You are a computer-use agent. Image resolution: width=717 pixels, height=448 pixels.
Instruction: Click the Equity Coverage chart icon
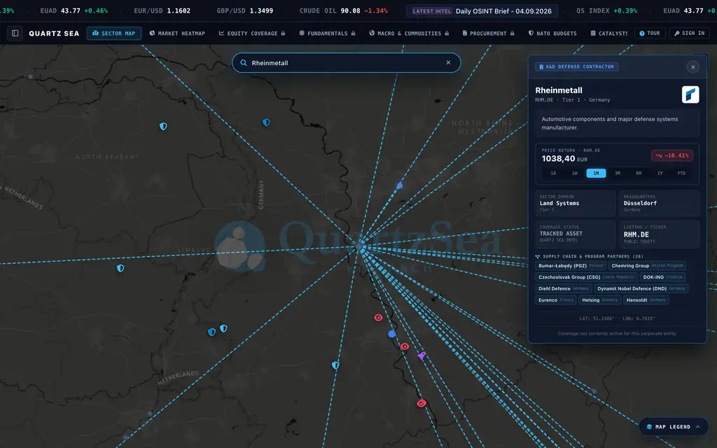222,34
